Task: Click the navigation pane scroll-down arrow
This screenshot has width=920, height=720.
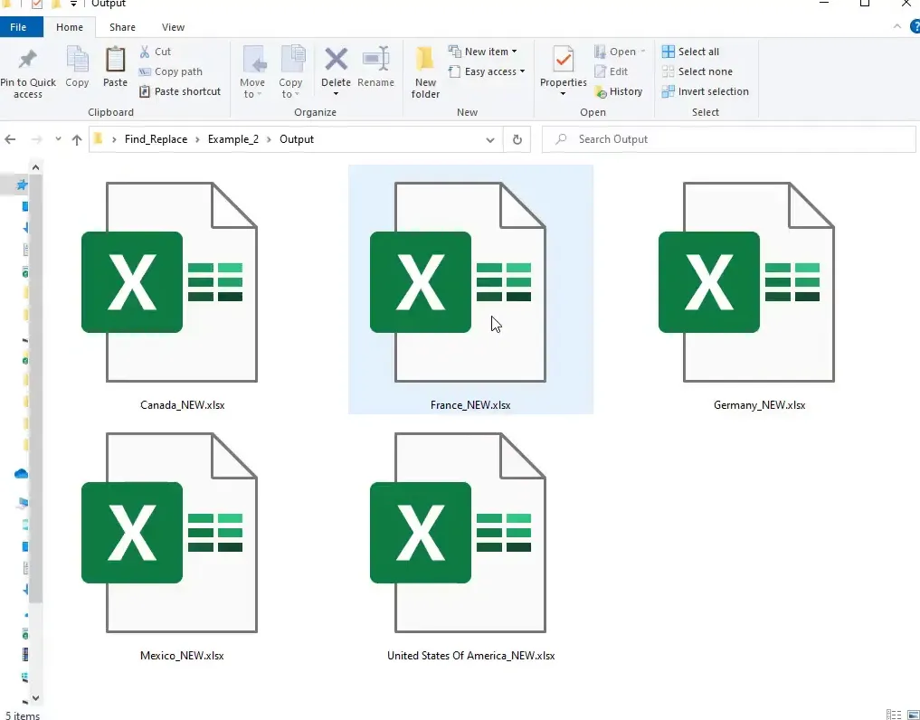Action: click(36, 697)
